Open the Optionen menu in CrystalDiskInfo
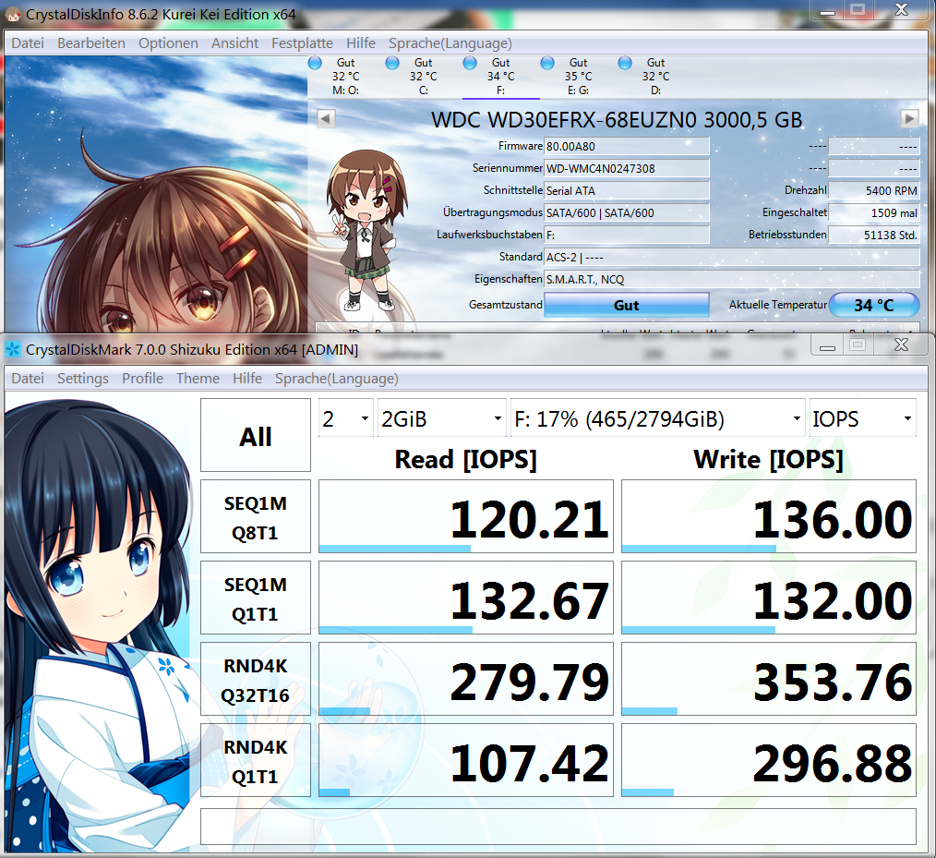Image resolution: width=936 pixels, height=858 pixels. pyautogui.click(x=168, y=42)
